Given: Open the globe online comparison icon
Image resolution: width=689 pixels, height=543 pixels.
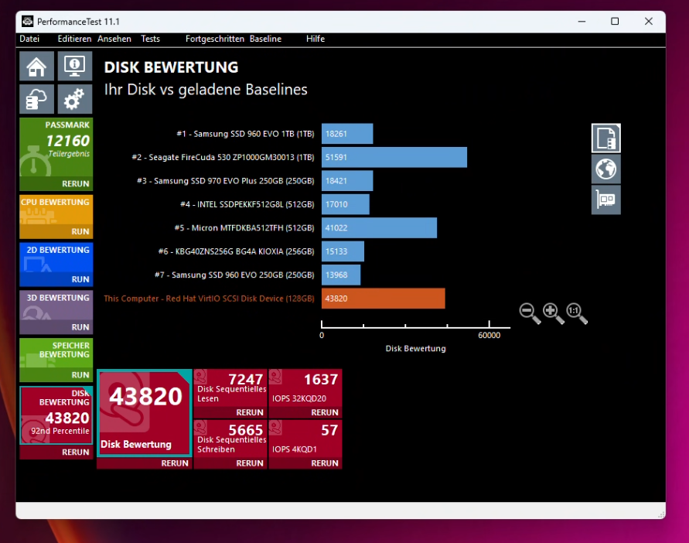Looking at the screenshot, I should coord(606,169).
